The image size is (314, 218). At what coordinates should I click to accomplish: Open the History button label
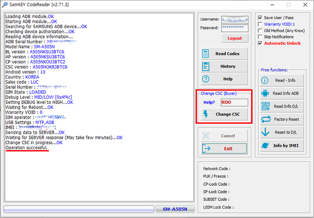click(228, 67)
